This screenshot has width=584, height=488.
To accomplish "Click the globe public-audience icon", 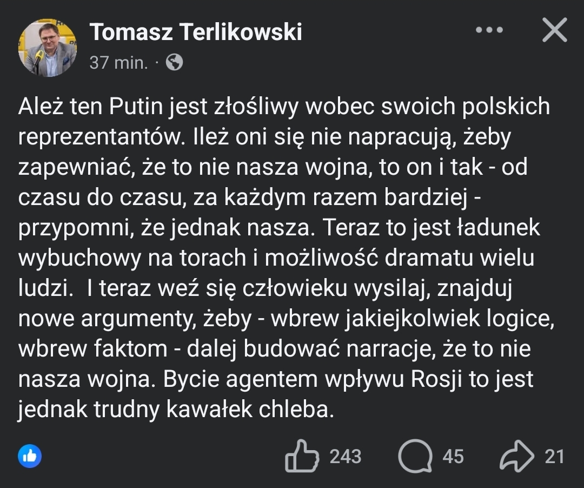I will click(174, 63).
